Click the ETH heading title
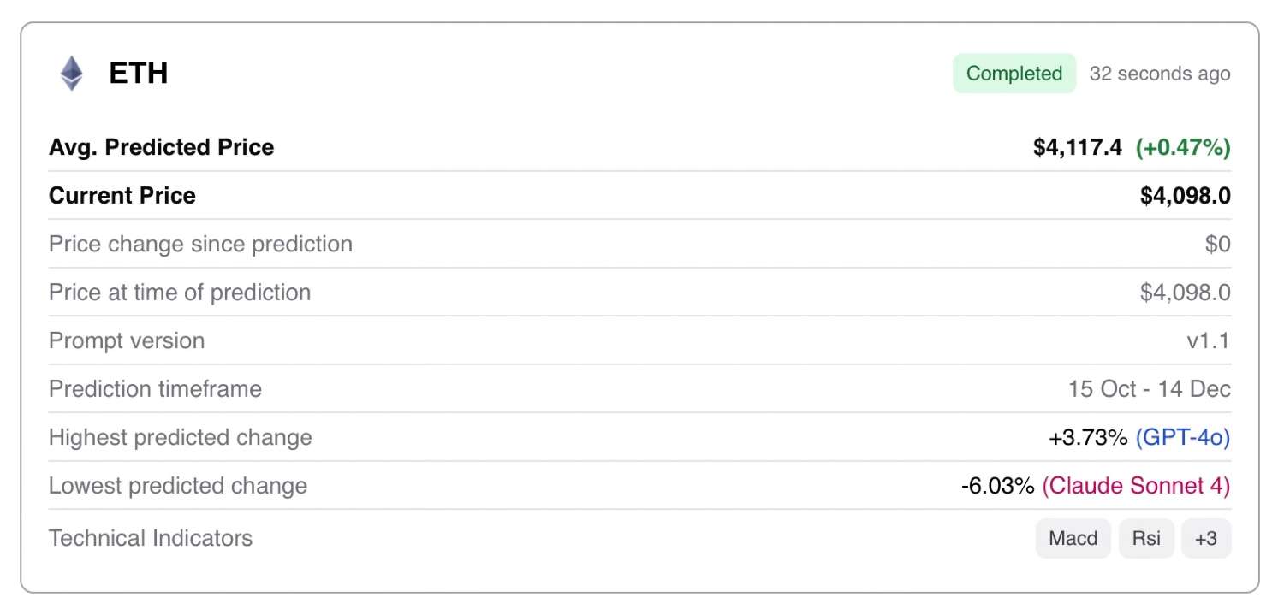 pyautogui.click(x=138, y=74)
